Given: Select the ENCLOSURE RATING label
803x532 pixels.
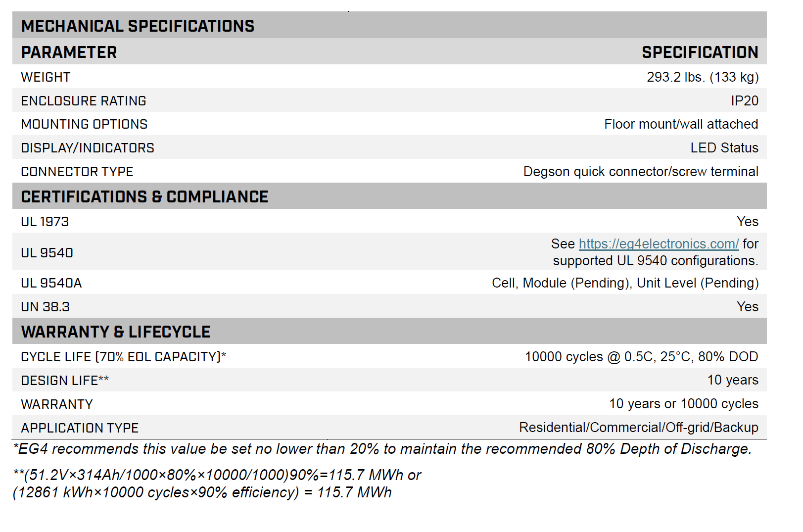Looking at the screenshot, I should (x=84, y=101).
